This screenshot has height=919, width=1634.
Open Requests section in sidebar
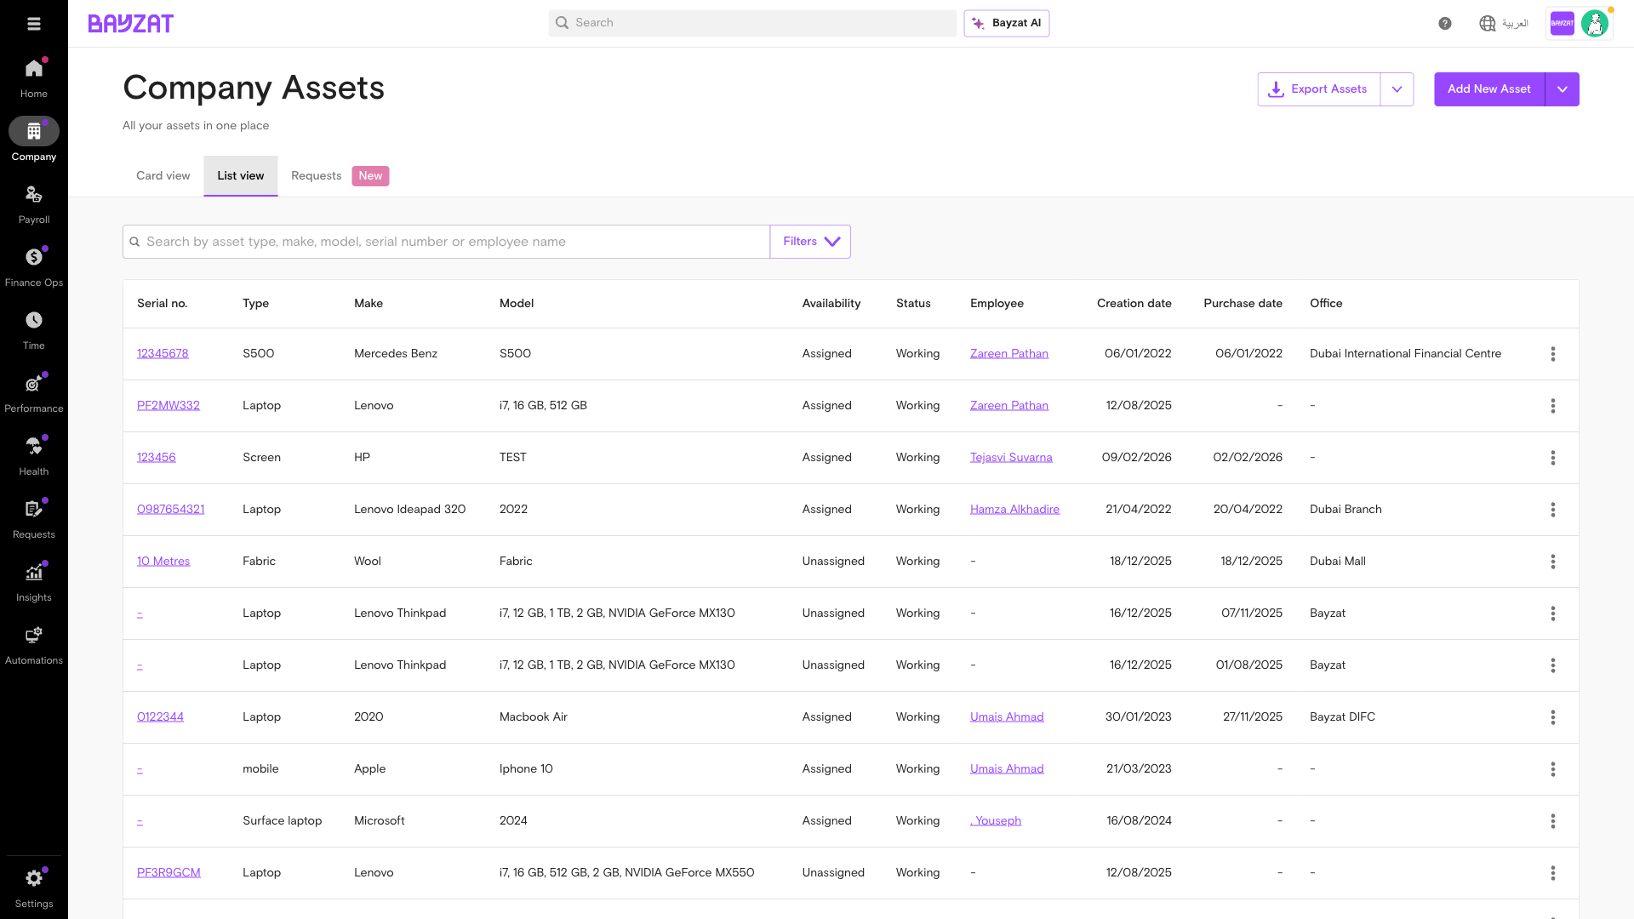coord(34,519)
